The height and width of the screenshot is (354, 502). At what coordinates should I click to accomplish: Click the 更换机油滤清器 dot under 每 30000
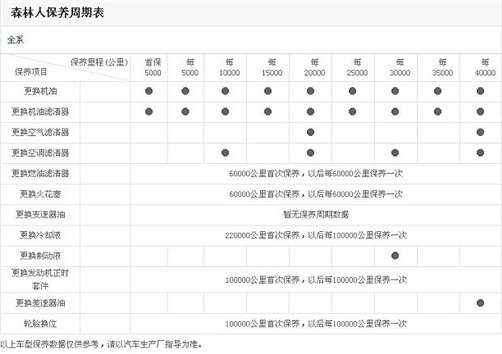pyautogui.click(x=395, y=112)
